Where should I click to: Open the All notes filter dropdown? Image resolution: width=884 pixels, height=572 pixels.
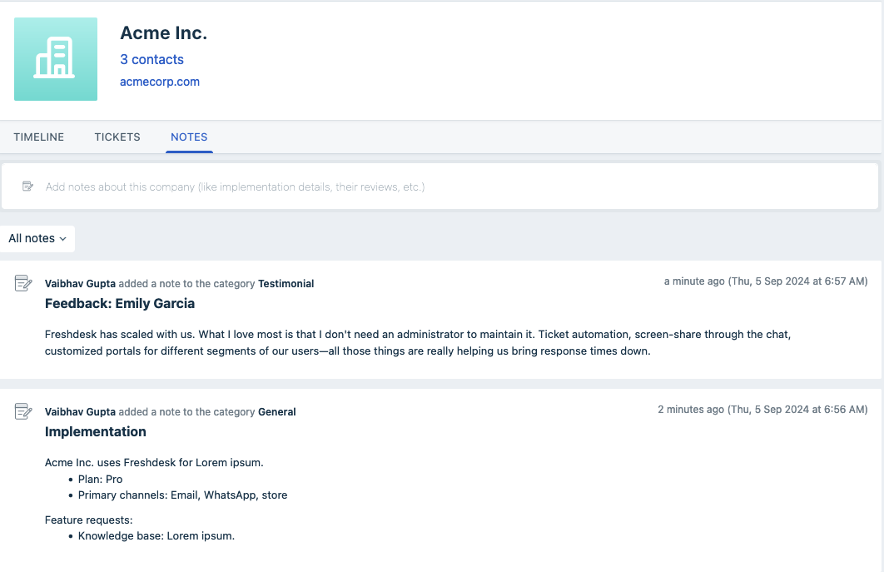coord(37,238)
